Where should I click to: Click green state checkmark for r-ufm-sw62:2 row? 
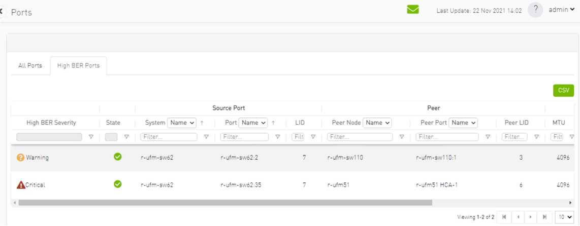coord(117,157)
